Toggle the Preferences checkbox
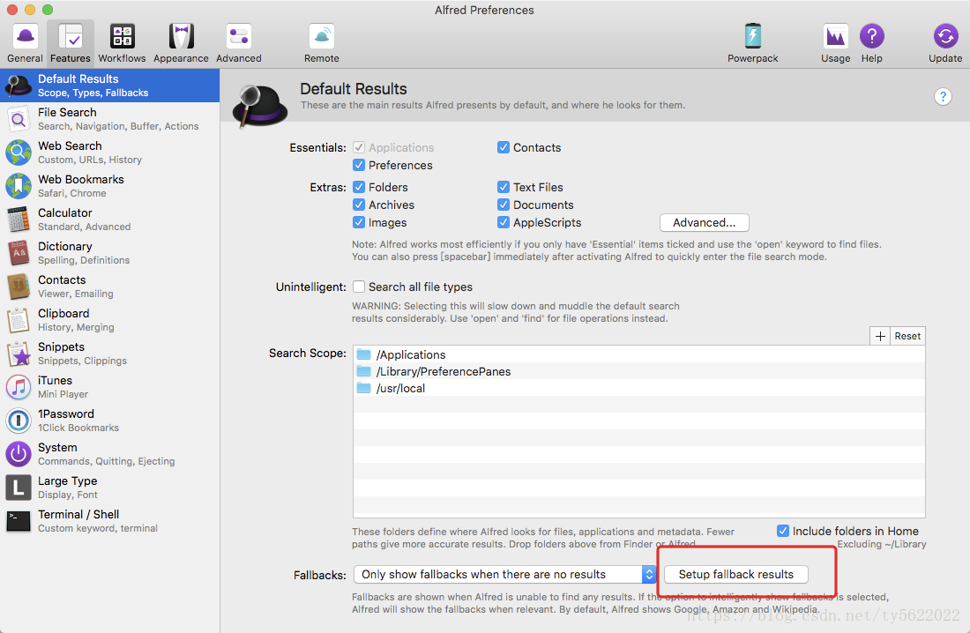 point(359,165)
